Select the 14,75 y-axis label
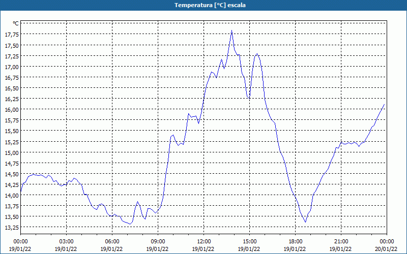 click(12, 163)
